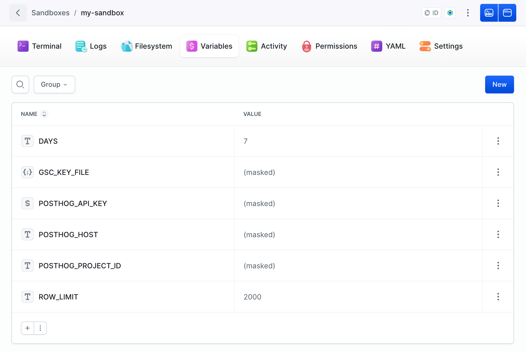Open the Group dropdown
Viewport: 526px width, 352px height.
coord(54,85)
